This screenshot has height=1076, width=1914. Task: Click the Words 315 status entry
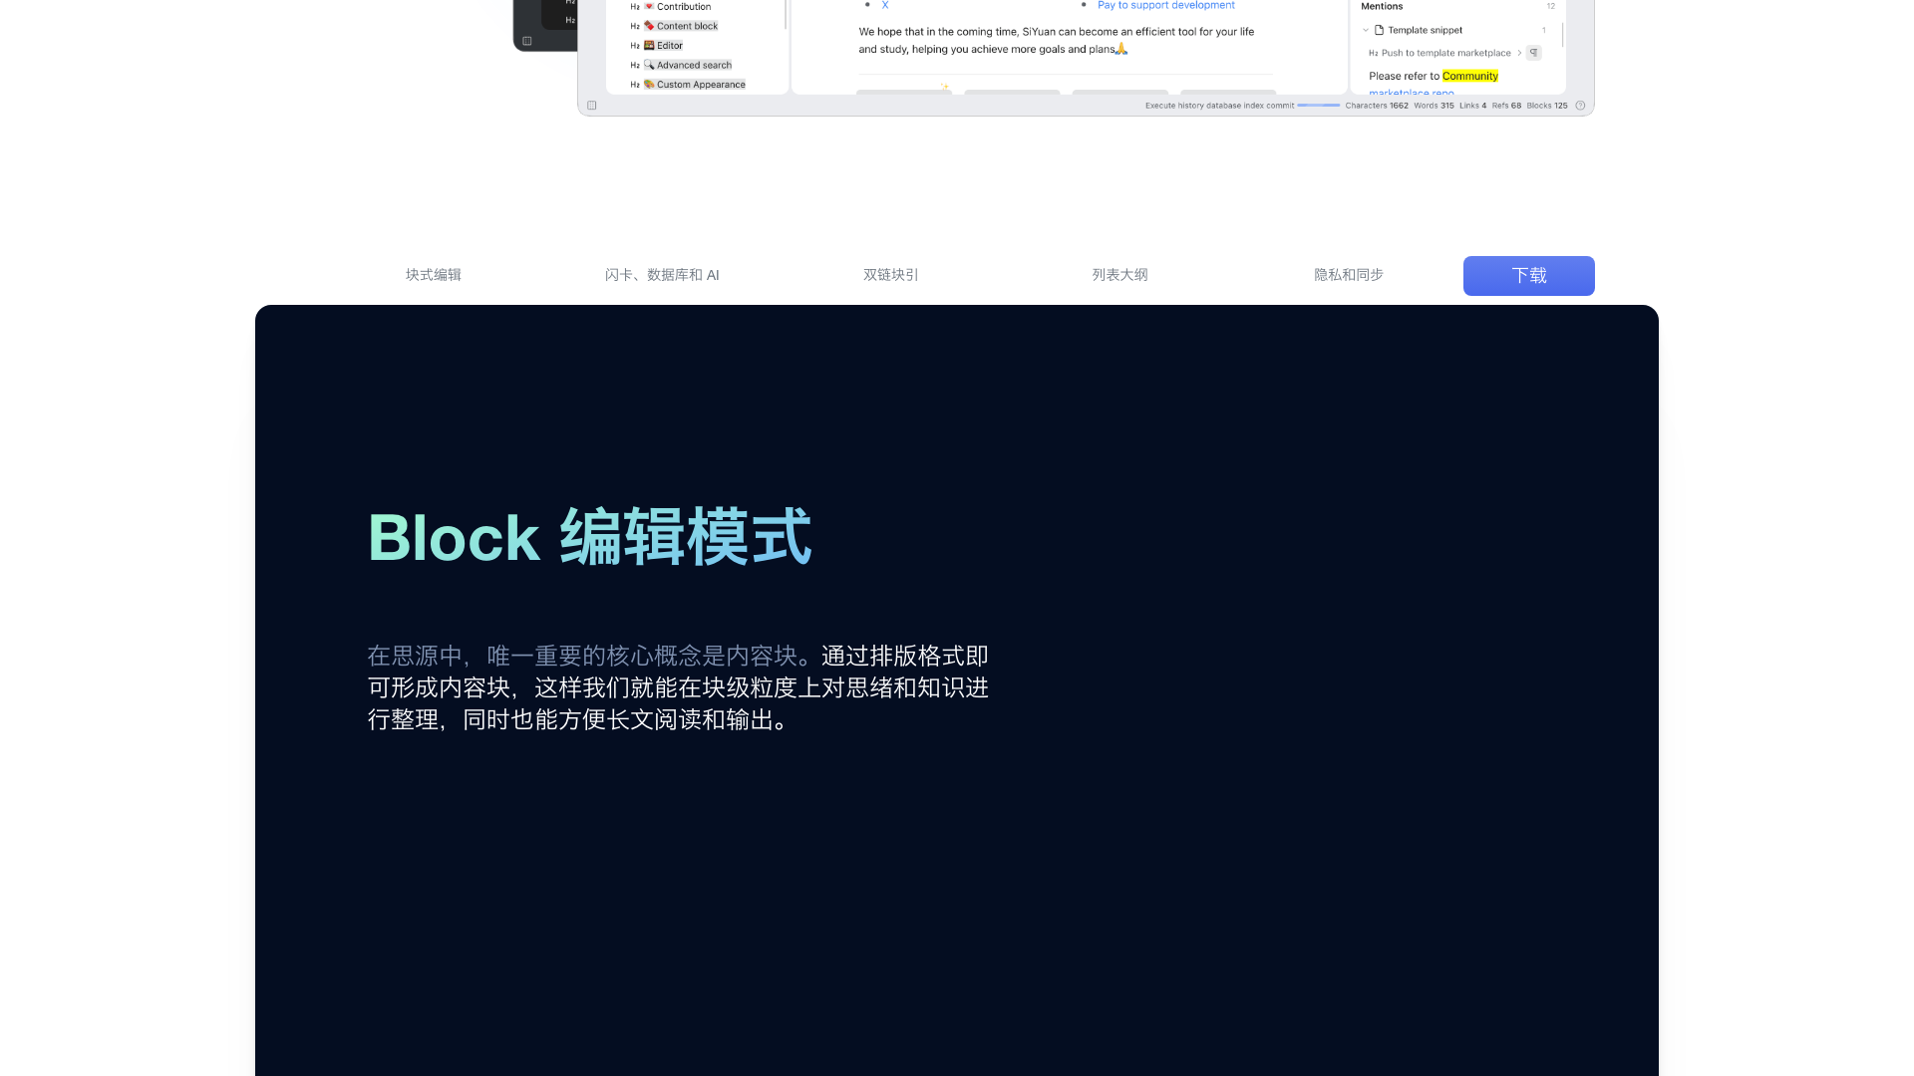pyautogui.click(x=1434, y=106)
